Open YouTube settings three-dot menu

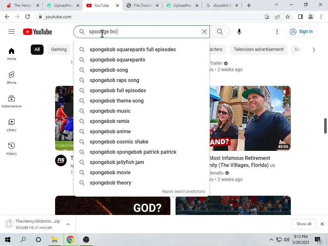277,32
